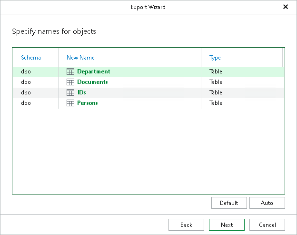Click the New Name column header
297x235 pixels.
pos(80,58)
